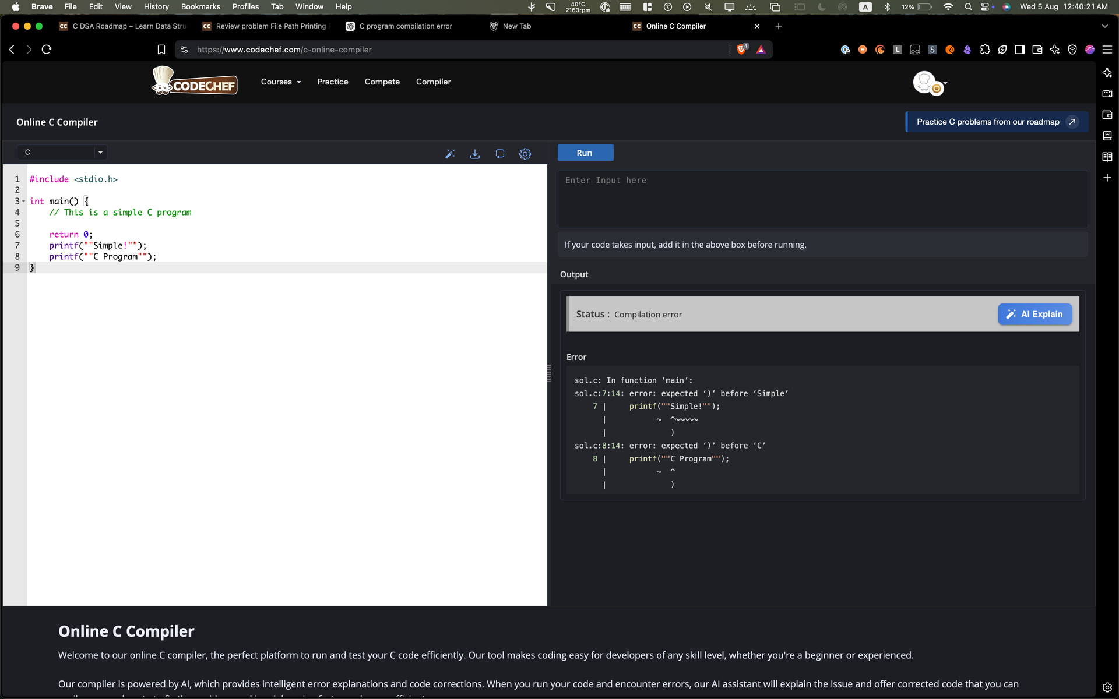Screen dimensions: 1119x699
Task: Expand the profile dropdown arrow beside the avatar
Action: [945, 83]
